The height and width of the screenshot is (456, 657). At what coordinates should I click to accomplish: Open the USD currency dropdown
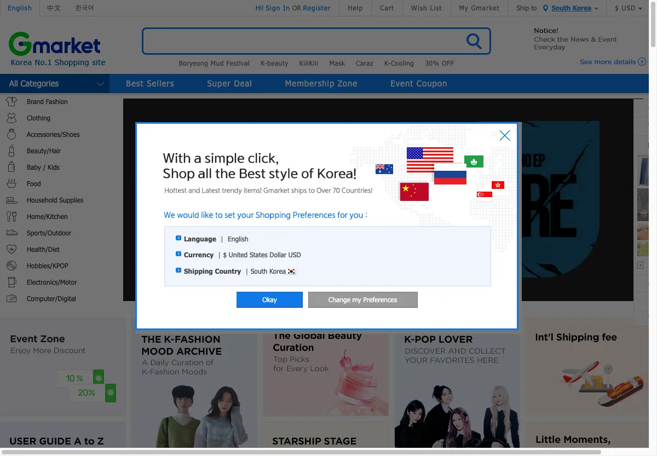click(x=628, y=8)
